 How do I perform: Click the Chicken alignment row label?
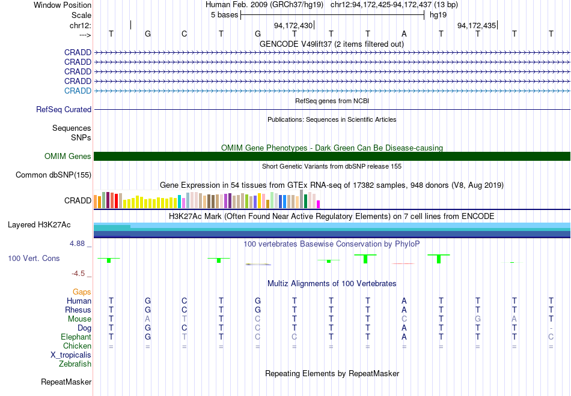click(x=77, y=346)
